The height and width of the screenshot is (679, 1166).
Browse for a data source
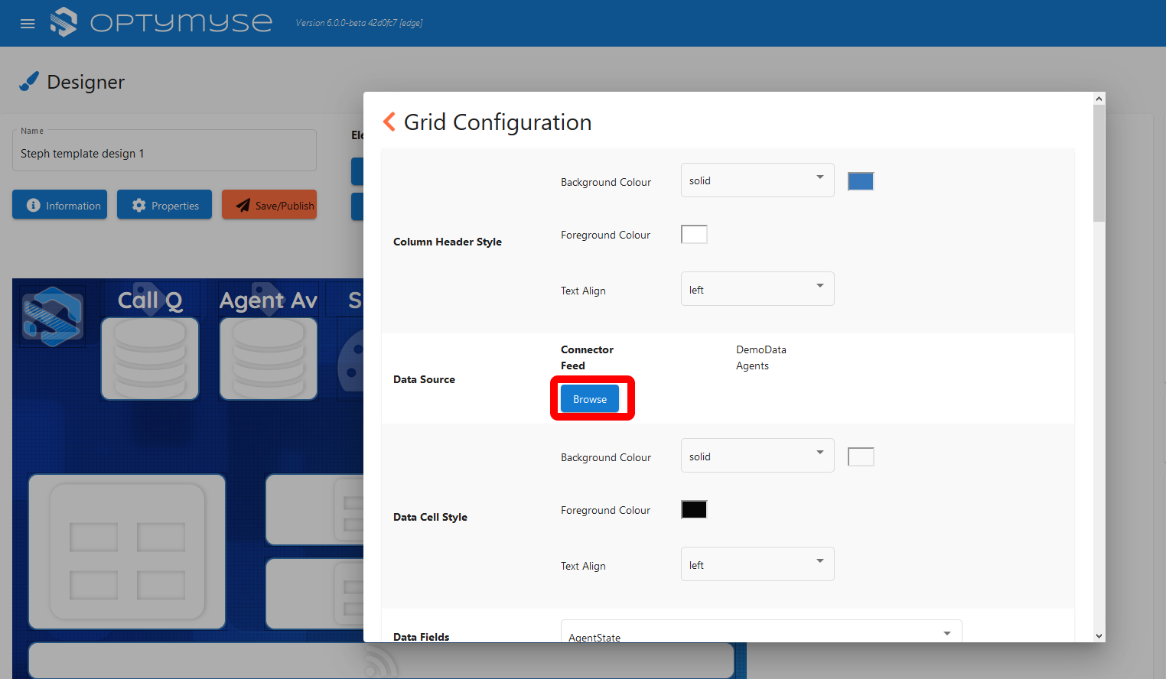click(x=590, y=399)
